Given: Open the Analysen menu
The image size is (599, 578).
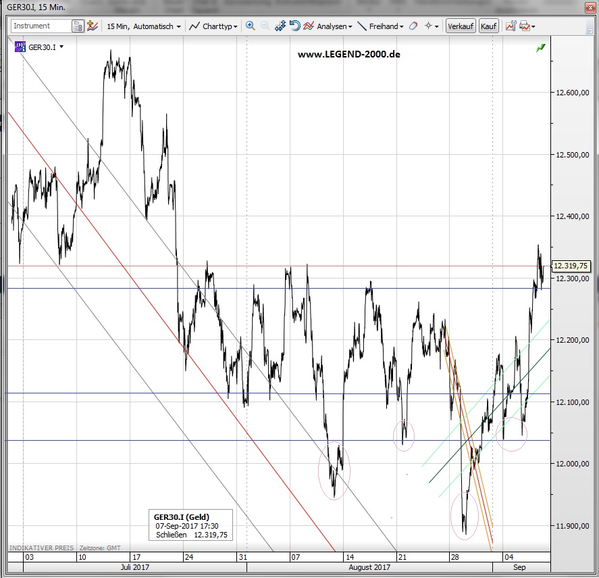Looking at the screenshot, I should tap(328, 26).
